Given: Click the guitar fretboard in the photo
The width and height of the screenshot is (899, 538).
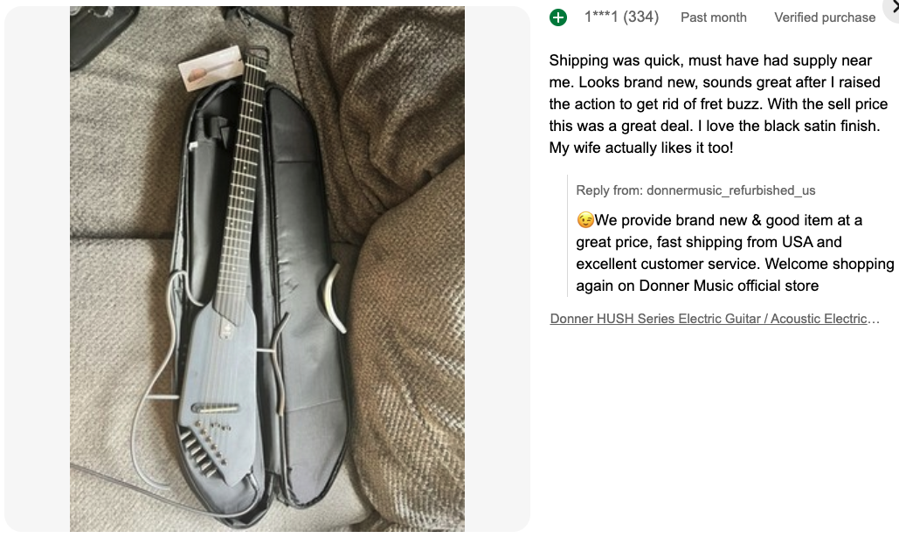Looking at the screenshot, I should click(241, 189).
